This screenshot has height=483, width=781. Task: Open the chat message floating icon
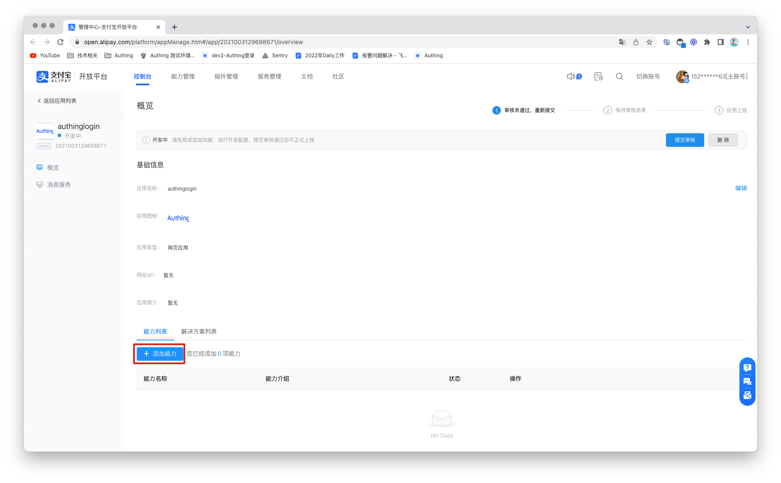[747, 382]
